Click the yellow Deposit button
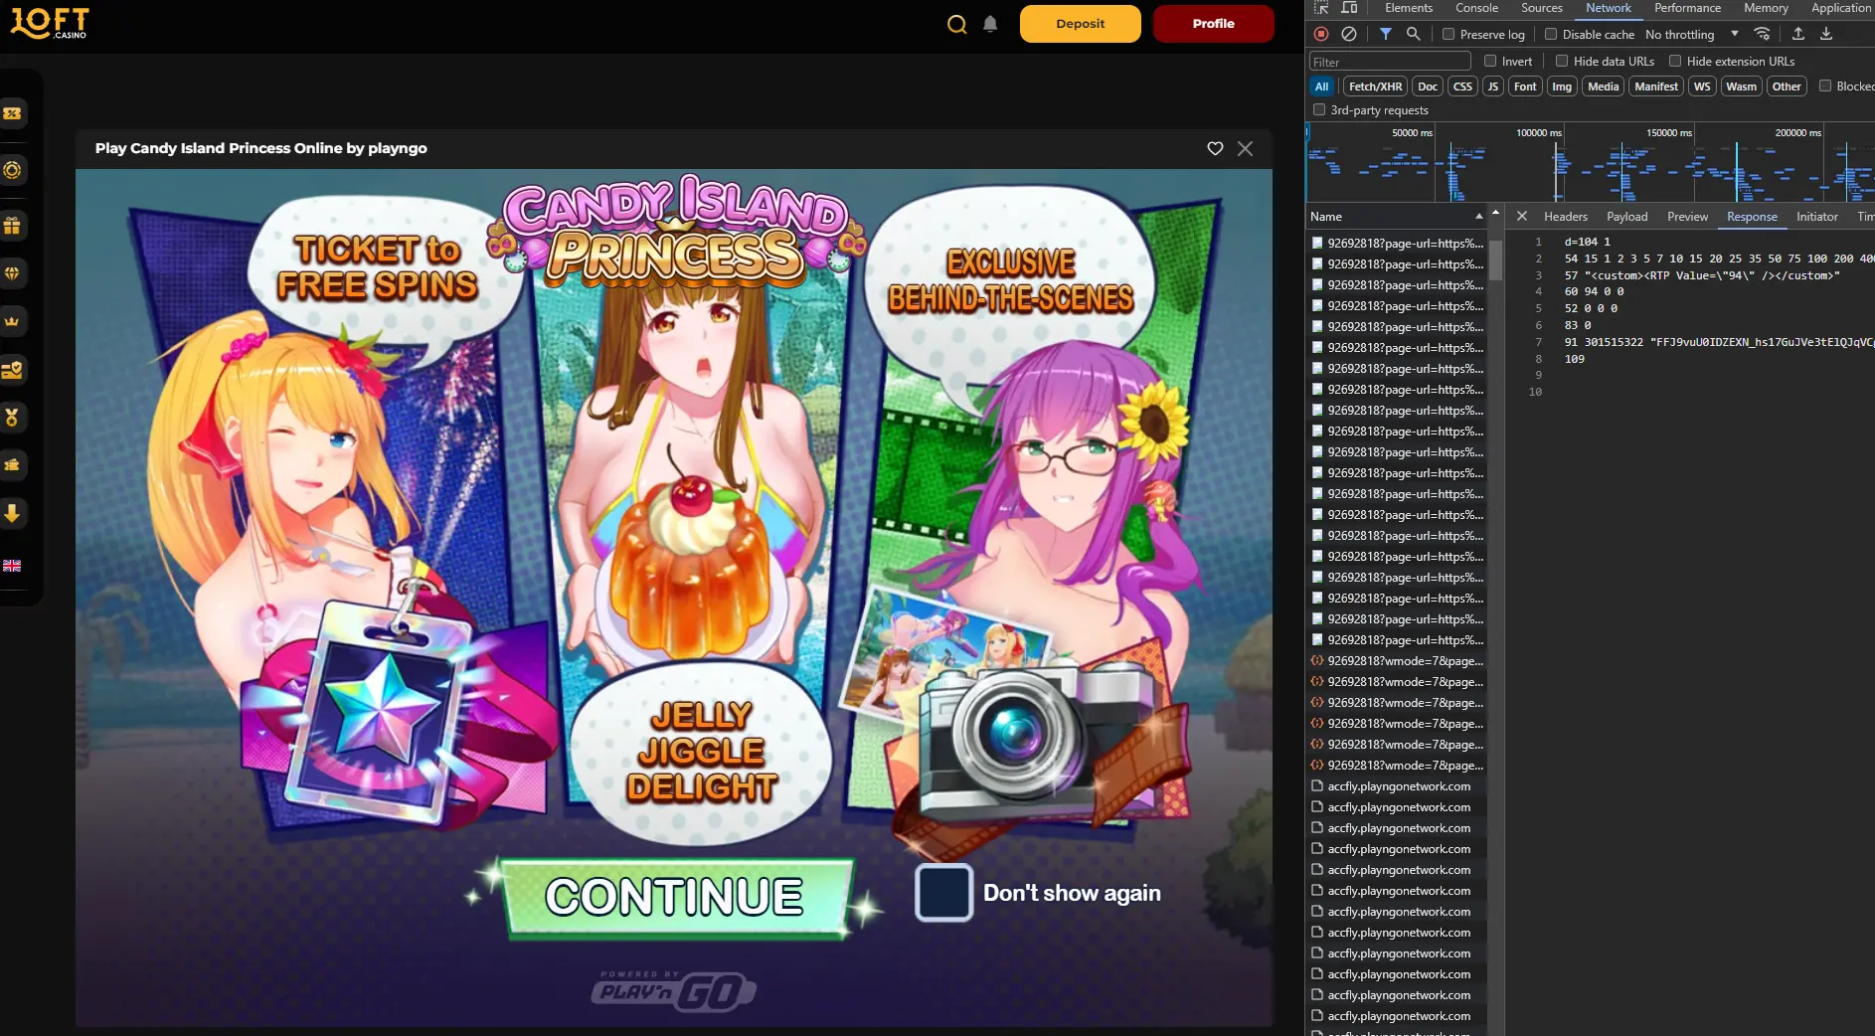 (1080, 24)
